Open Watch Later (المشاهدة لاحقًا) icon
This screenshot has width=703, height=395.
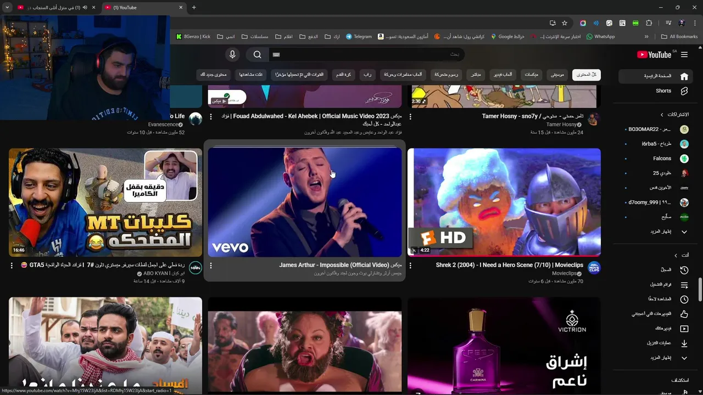[684, 300]
